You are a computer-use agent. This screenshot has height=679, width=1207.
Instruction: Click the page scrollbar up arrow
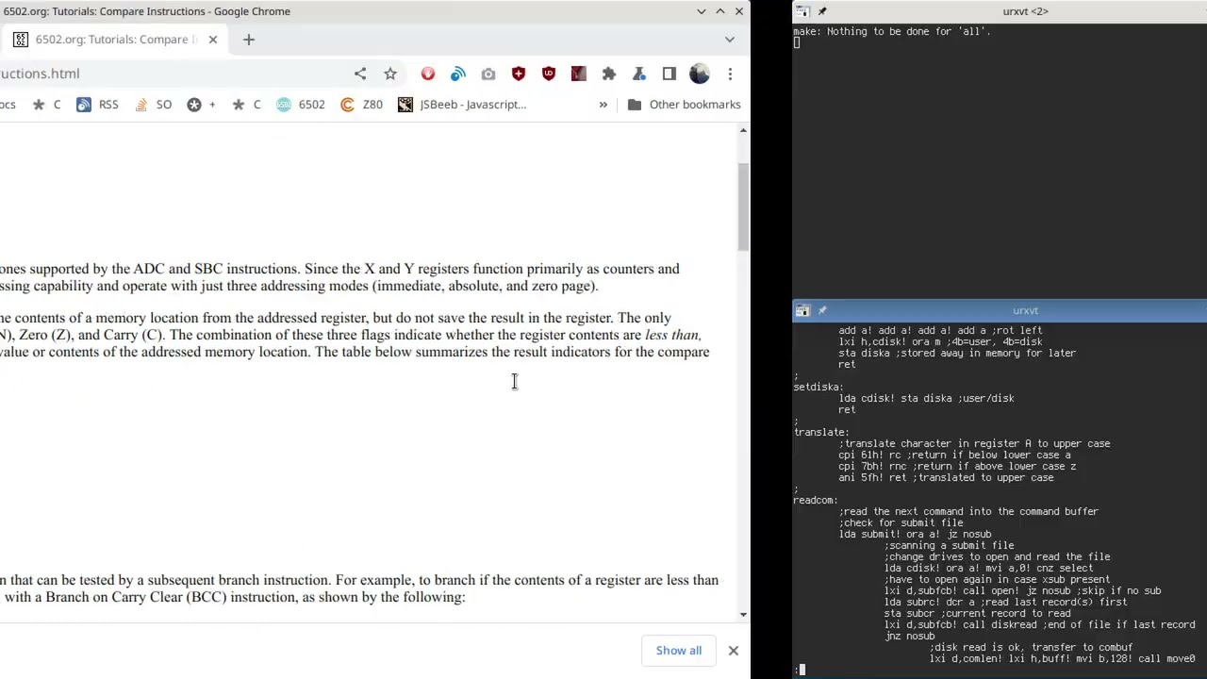[x=743, y=130]
